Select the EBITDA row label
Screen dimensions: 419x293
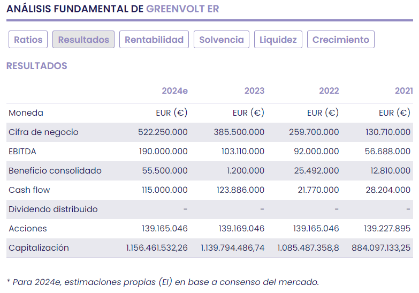22,152
